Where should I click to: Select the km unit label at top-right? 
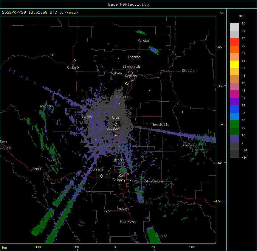pyautogui.click(x=222, y=13)
